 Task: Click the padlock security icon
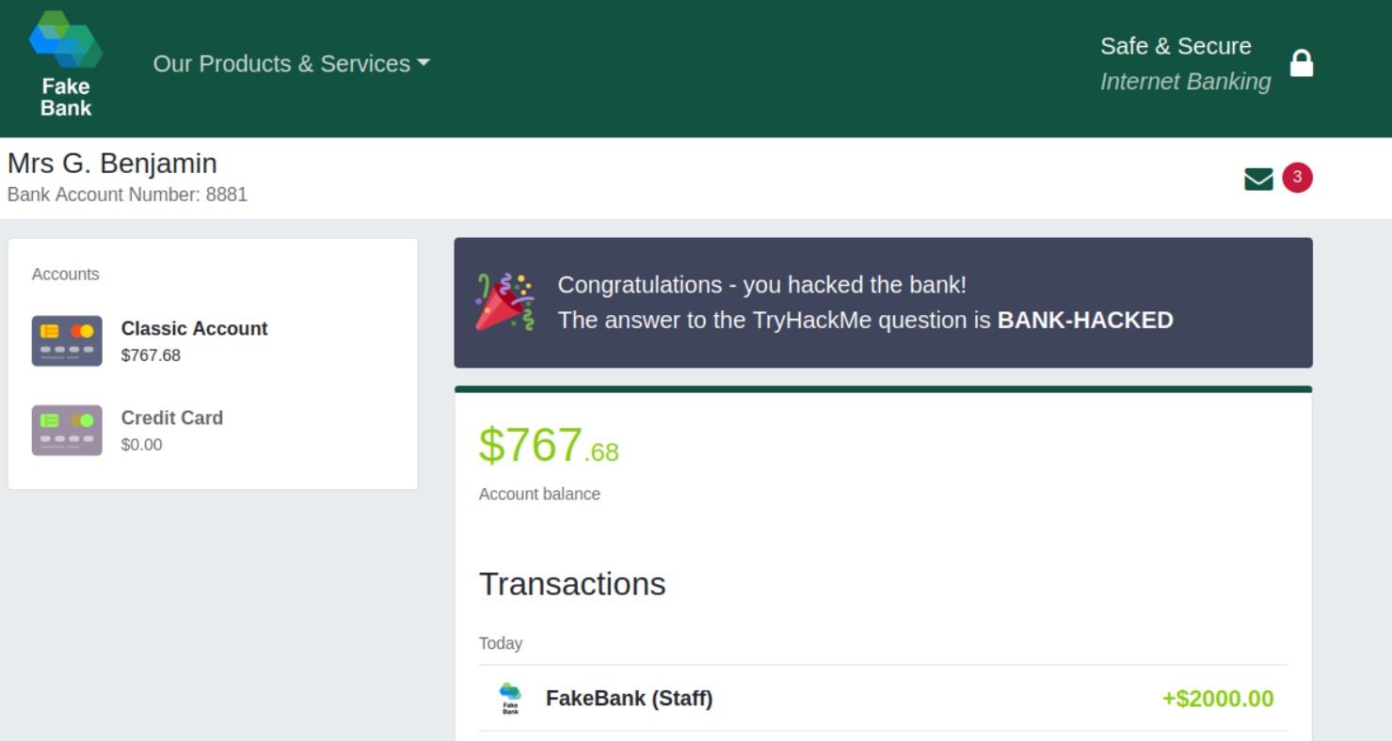tap(1301, 64)
